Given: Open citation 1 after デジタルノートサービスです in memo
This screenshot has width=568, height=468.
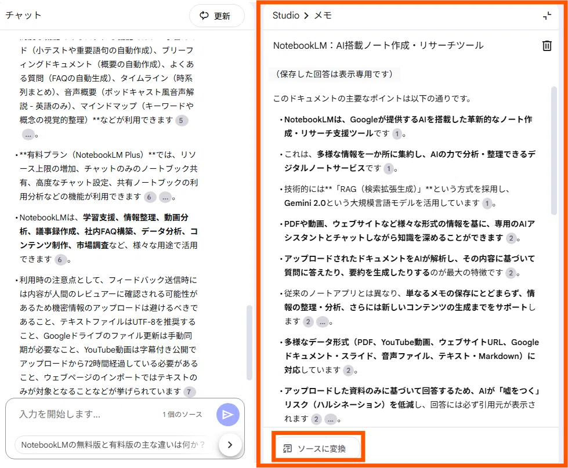Looking at the screenshot, I should click(389, 169).
